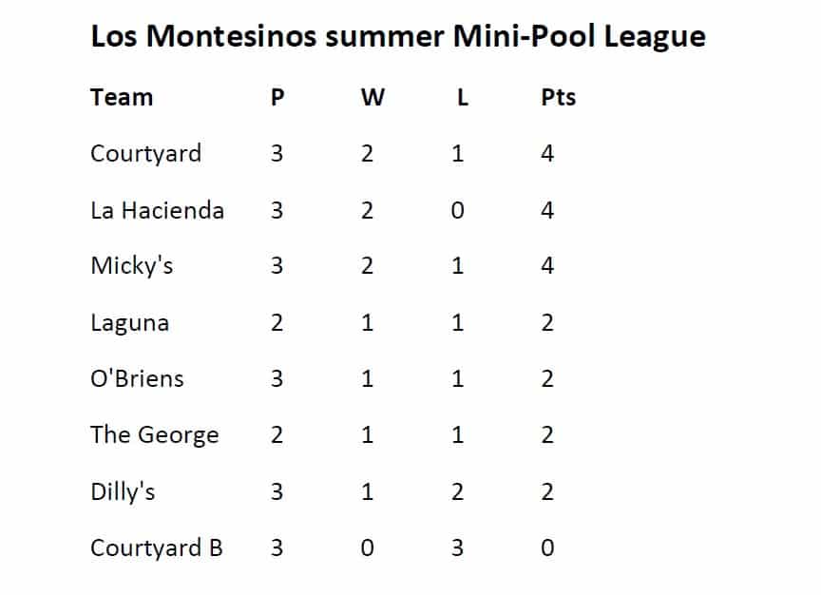Click Courtyard B's points value 0
821x595 pixels.
click(x=547, y=547)
